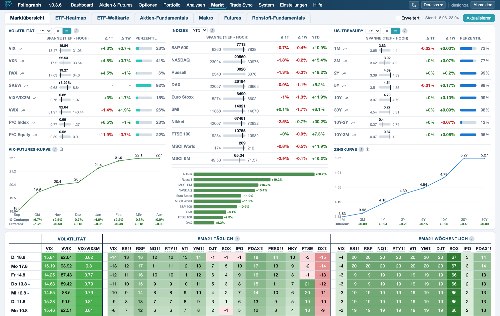Switch US-Treasury panel to dot view
This screenshot has height=316, width=500.
pyautogui.click(x=387, y=31)
